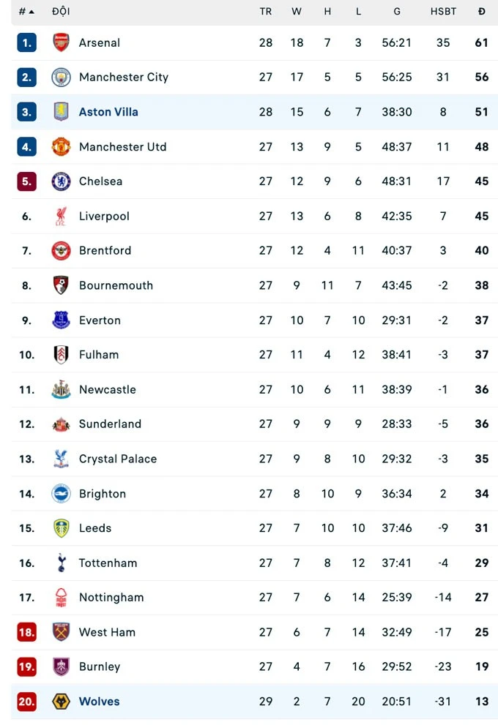Click the Everton club crest icon
This screenshot has width=498, height=725.
61,320
